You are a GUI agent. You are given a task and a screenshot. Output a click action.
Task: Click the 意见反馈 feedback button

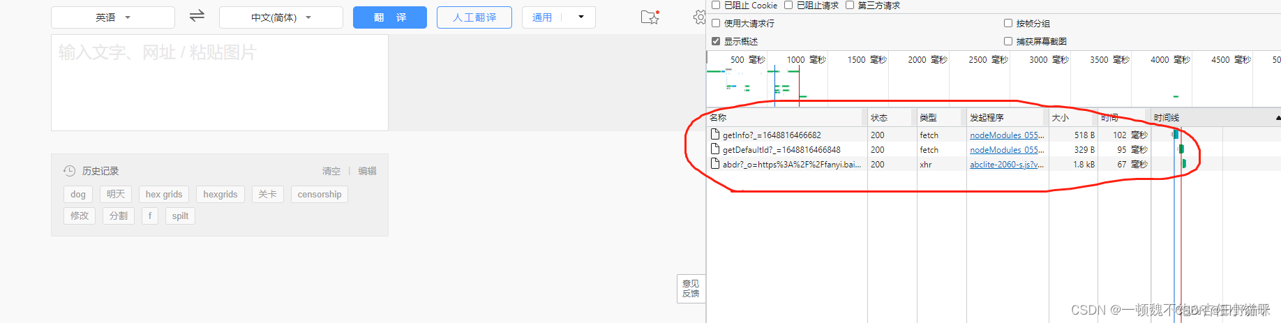[x=691, y=288]
